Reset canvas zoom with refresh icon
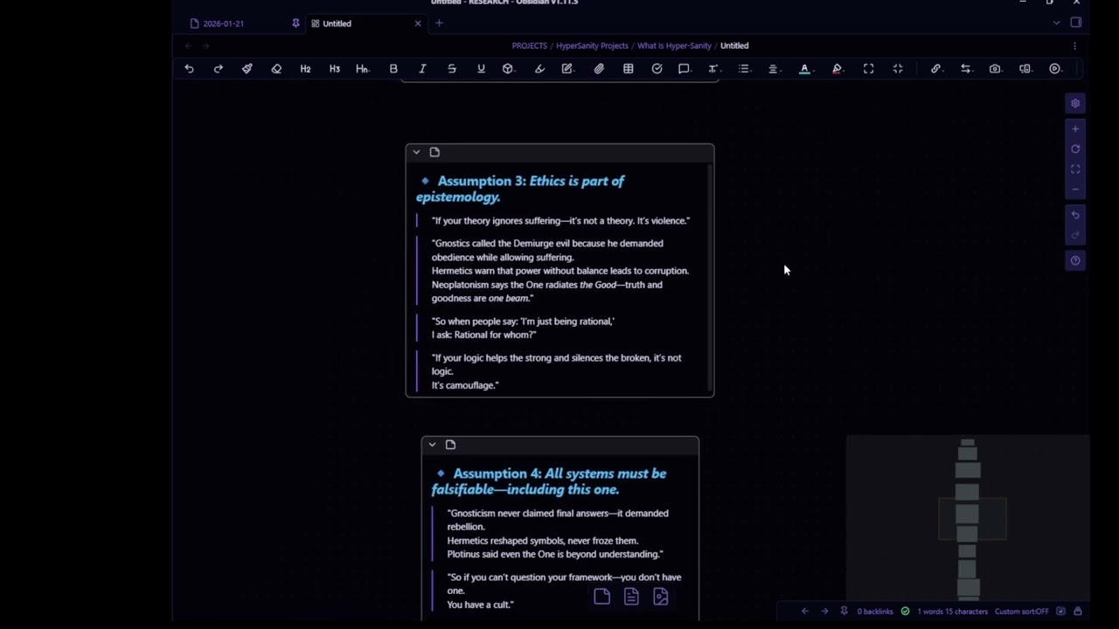This screenshot has width=1119, height=629. coord(1075,149)
